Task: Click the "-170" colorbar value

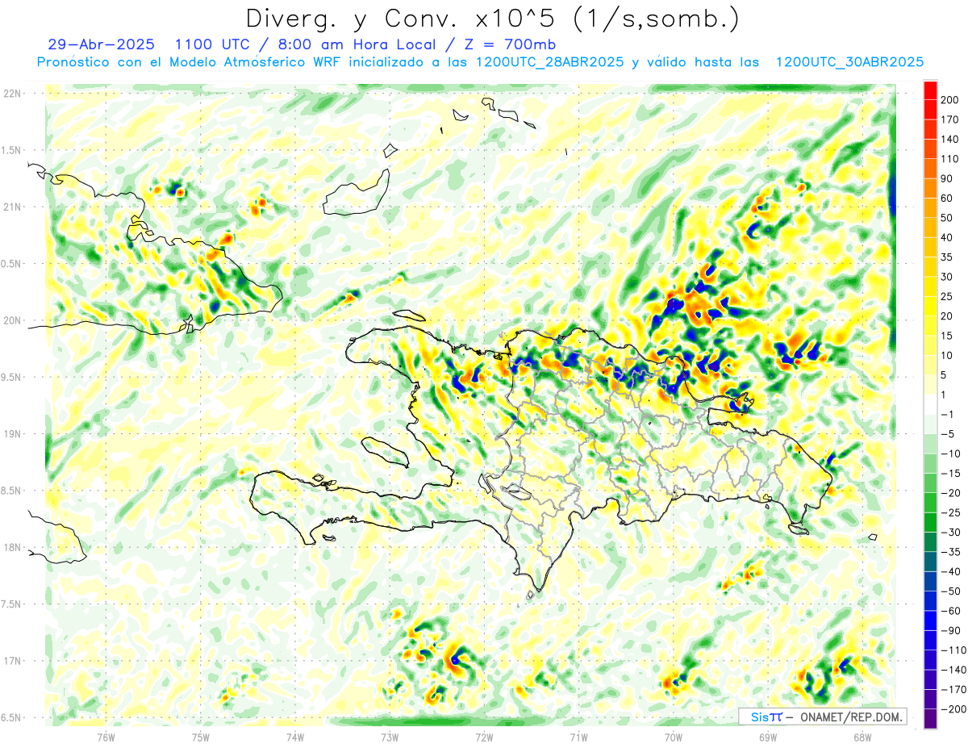Action: click(954, 689)
